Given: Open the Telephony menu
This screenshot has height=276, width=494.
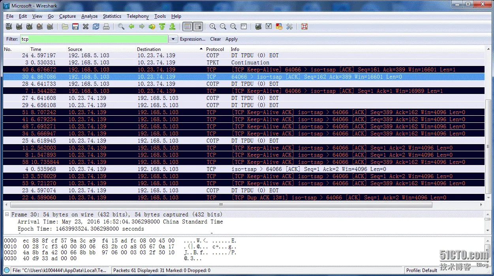Looking at the screenshot, I should pos(138,16).
